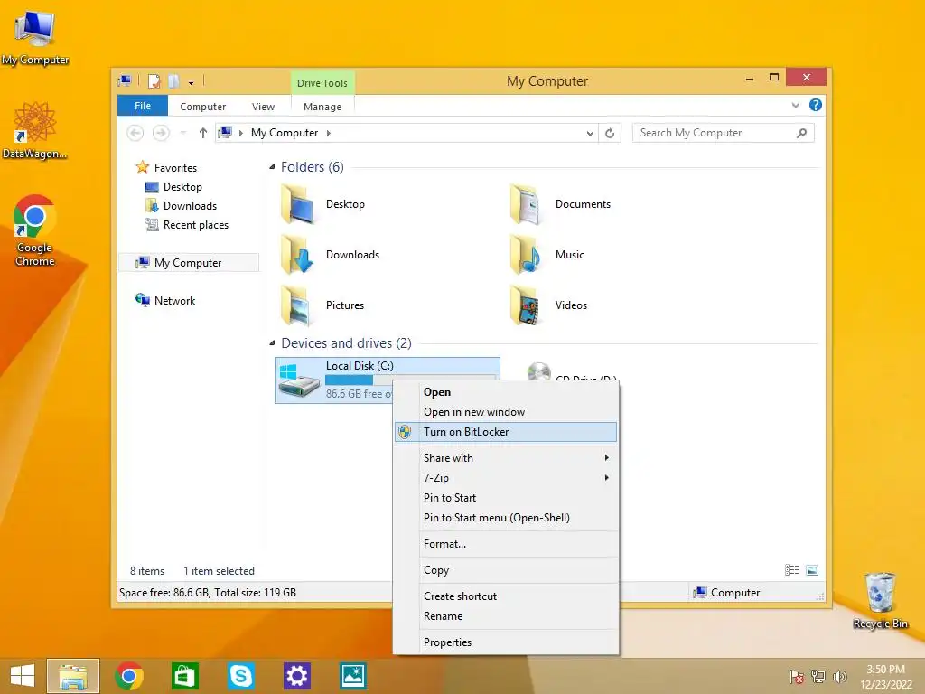Screen dimensions: 925x694
Task: Switch to large thumbnails view icon
Action: [812, 570]
